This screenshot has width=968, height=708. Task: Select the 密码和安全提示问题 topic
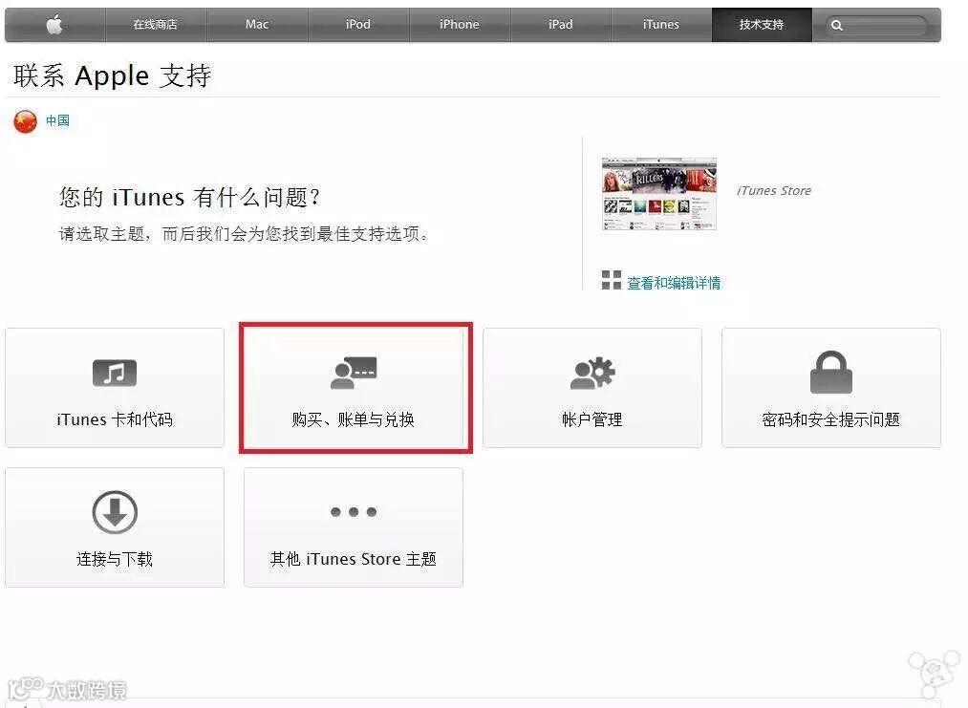click(831, 388)
